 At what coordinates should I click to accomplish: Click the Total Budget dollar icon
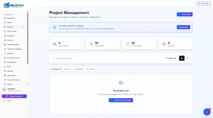coord(91,44)
